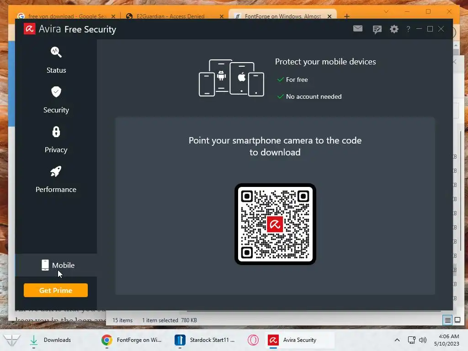Open network status tray icon
This screenshot has height=351, width=468.
point(412,340)
